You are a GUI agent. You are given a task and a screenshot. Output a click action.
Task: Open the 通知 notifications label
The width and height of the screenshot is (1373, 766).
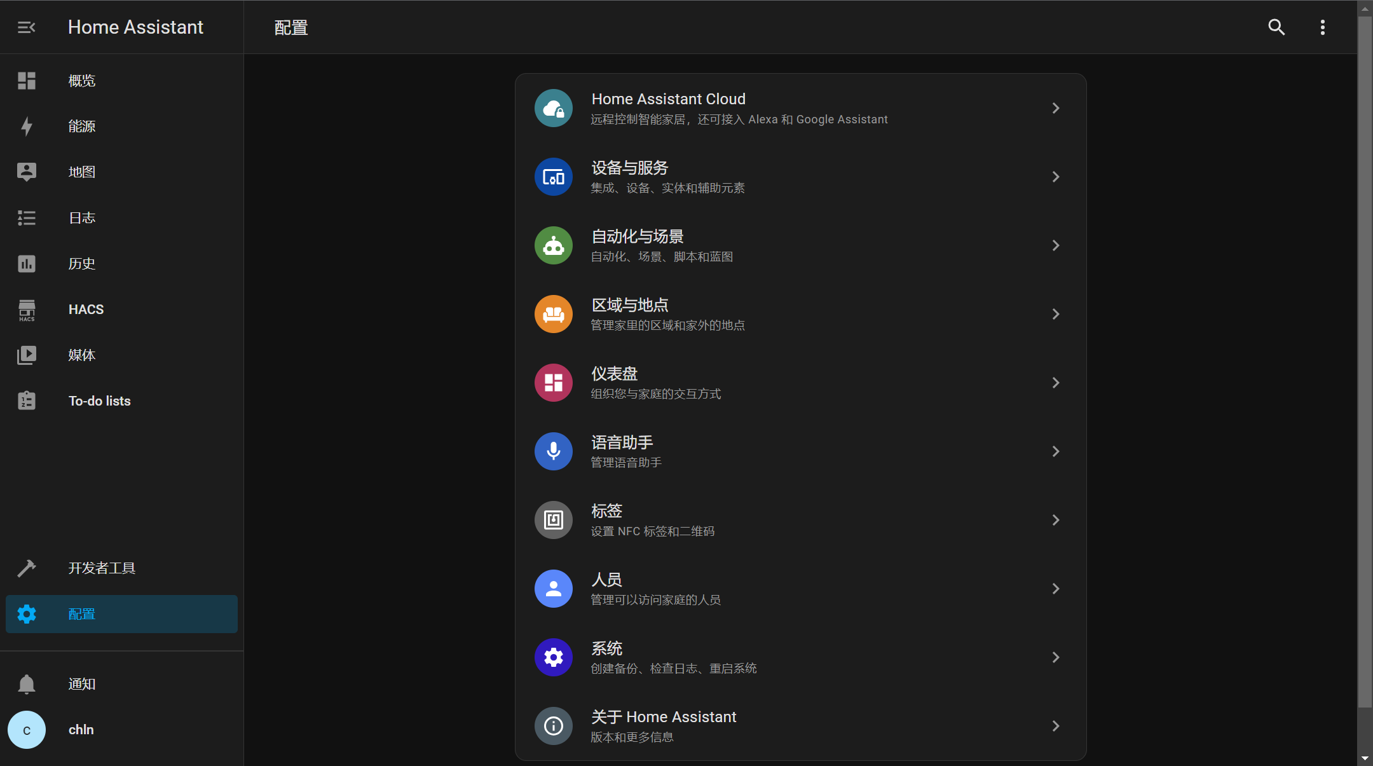point(82,684)
